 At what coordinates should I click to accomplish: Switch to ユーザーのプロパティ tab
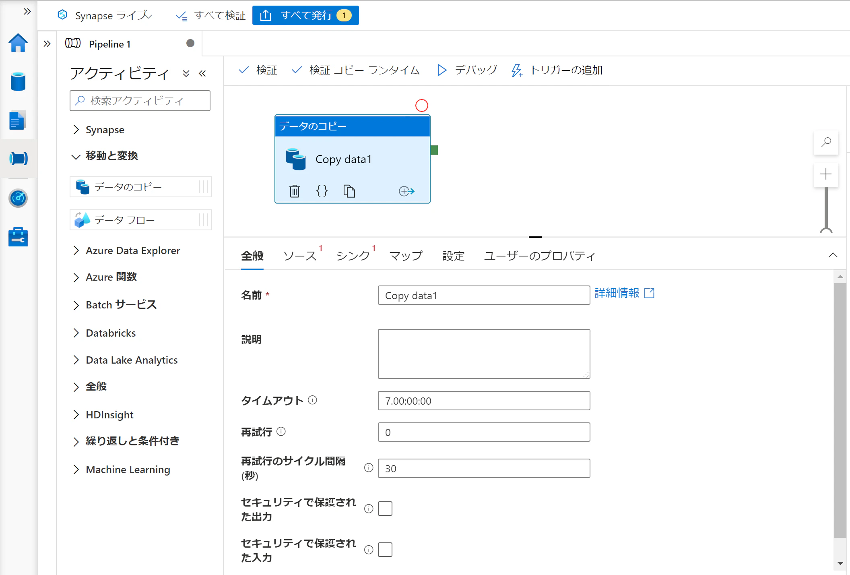coord(540,256)
